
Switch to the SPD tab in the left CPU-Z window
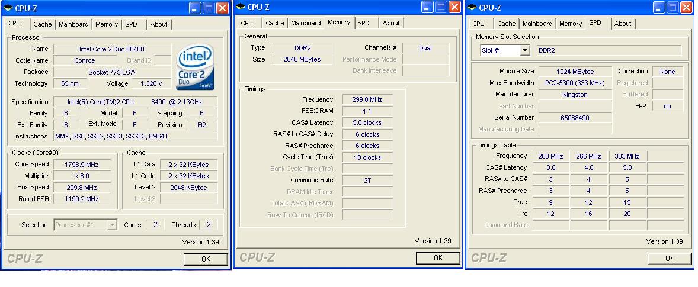coord(132,24)
